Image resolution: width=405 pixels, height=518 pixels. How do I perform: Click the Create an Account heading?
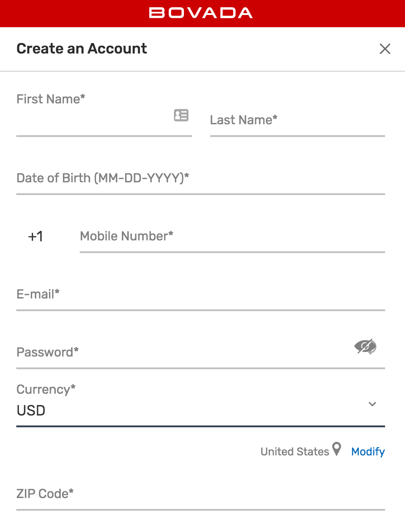point(82,49)
